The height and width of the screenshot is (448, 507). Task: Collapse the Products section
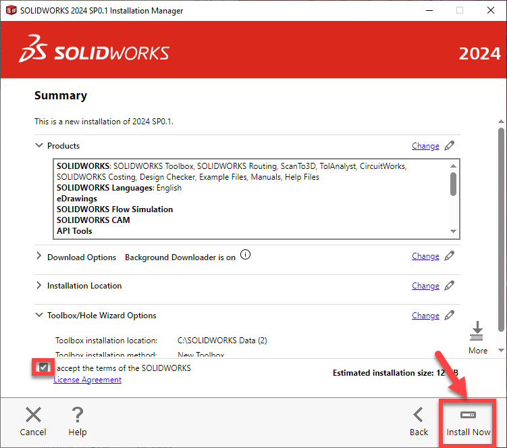pyautogui.click(x=38, y=146)
